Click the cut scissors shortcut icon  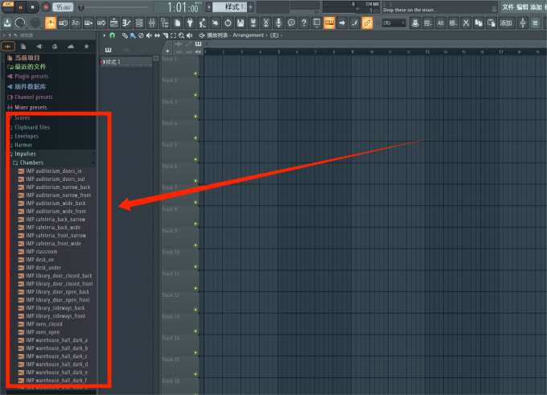click(x=466, y=23)
